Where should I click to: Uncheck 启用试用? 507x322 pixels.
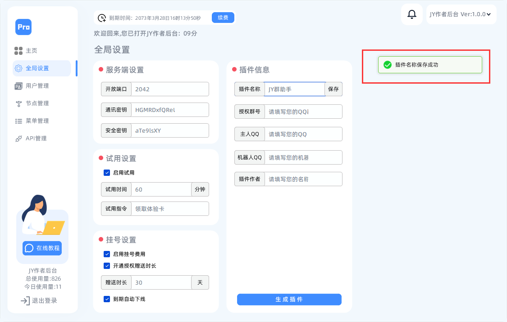point(107,172)
